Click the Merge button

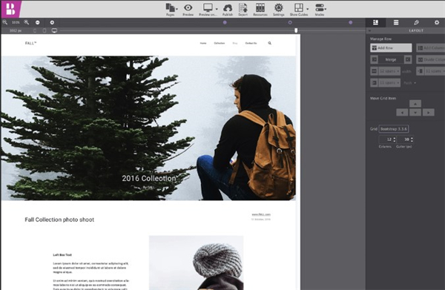391,59
